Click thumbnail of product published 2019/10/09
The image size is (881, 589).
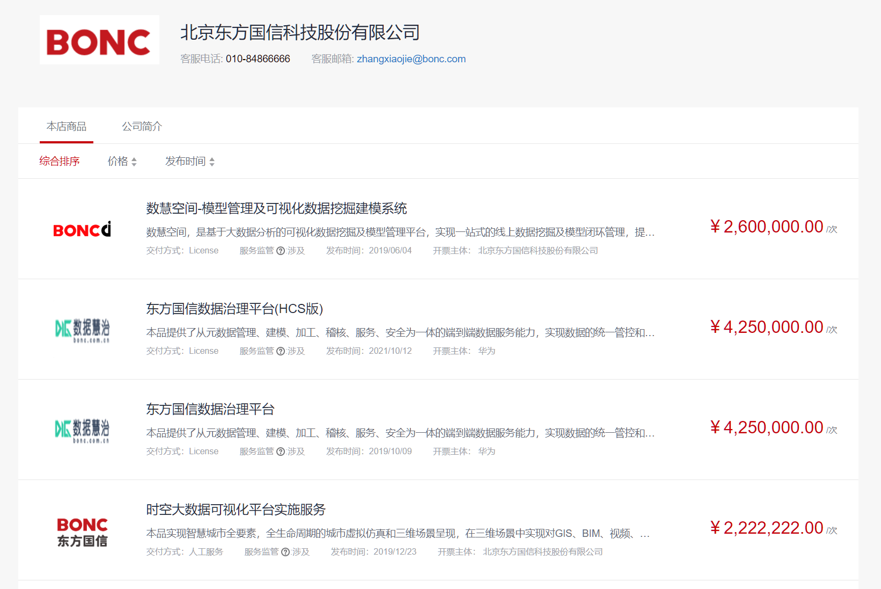tap(82, 430)
